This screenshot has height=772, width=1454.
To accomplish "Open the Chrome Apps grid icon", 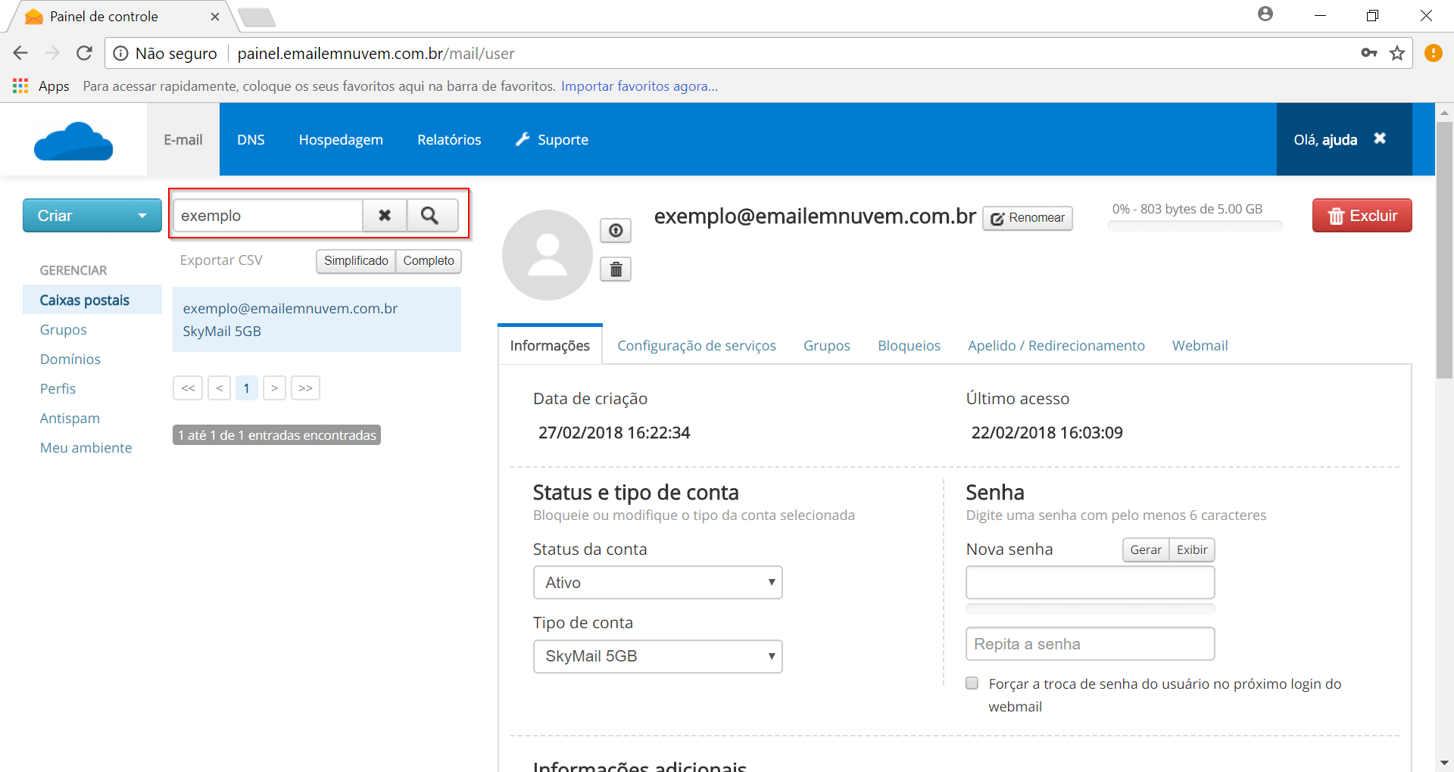I will (x=20, y=86).
